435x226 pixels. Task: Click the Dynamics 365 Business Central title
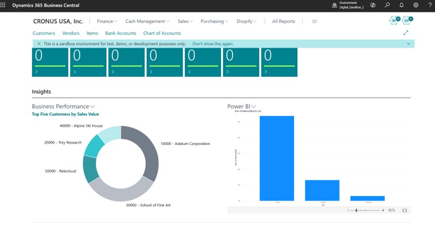[x=46, y=5]
